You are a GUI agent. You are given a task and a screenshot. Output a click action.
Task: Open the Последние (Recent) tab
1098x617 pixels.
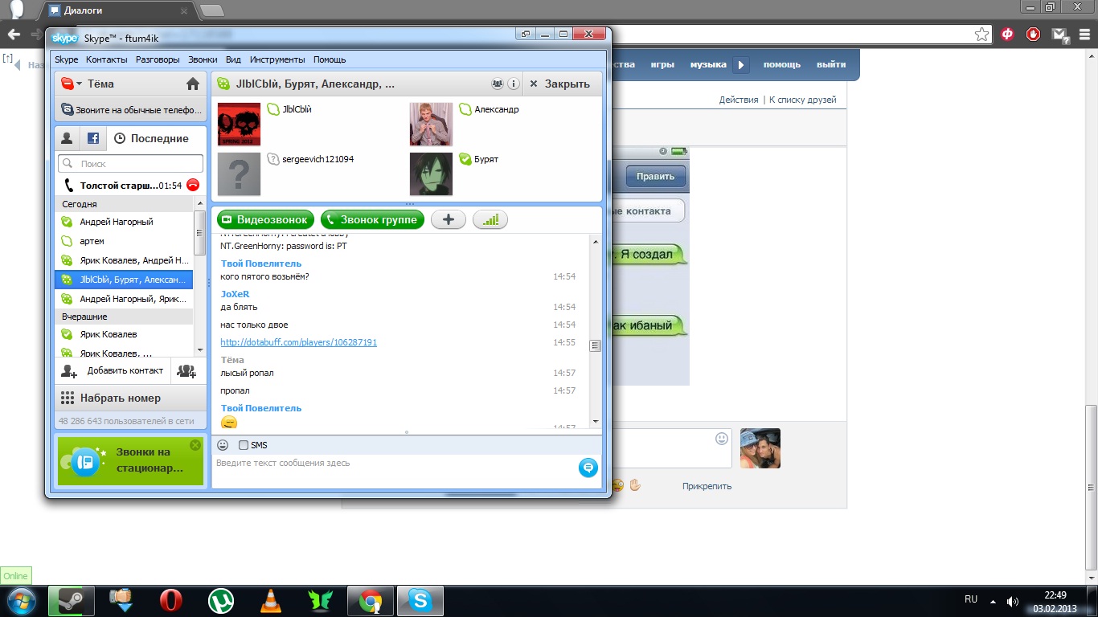(x=151, y=138)
